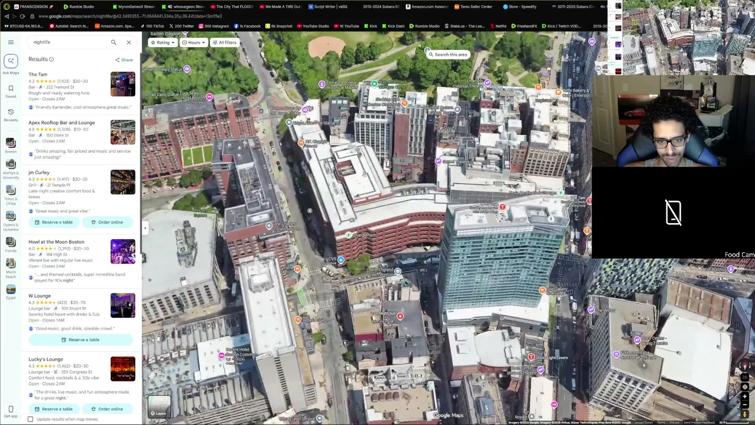
Task: Open the 300 Instagram bookmark
Action: [214, 26]
